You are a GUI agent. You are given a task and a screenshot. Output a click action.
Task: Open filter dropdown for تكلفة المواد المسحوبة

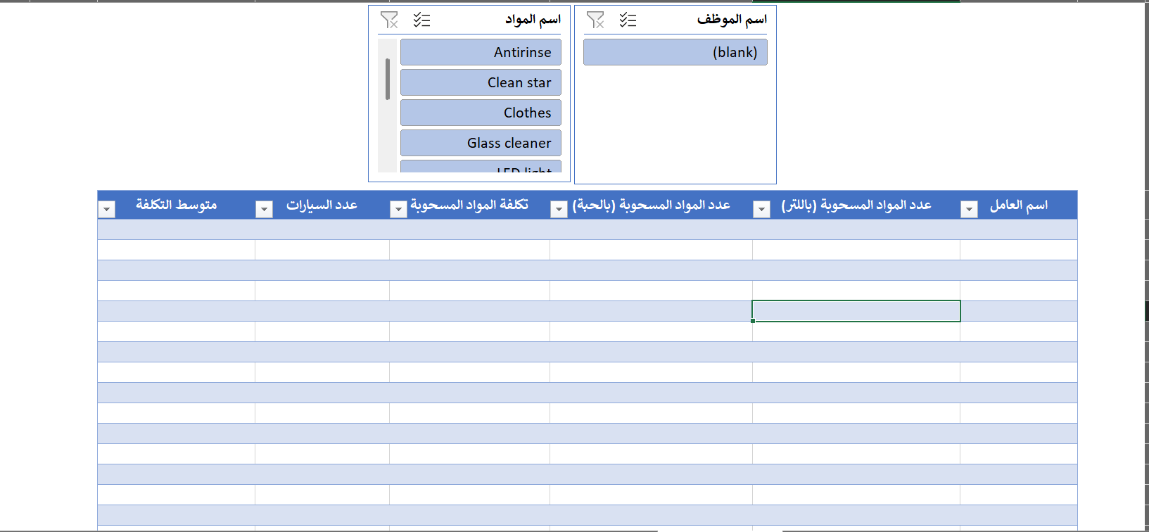pos(398,209)
